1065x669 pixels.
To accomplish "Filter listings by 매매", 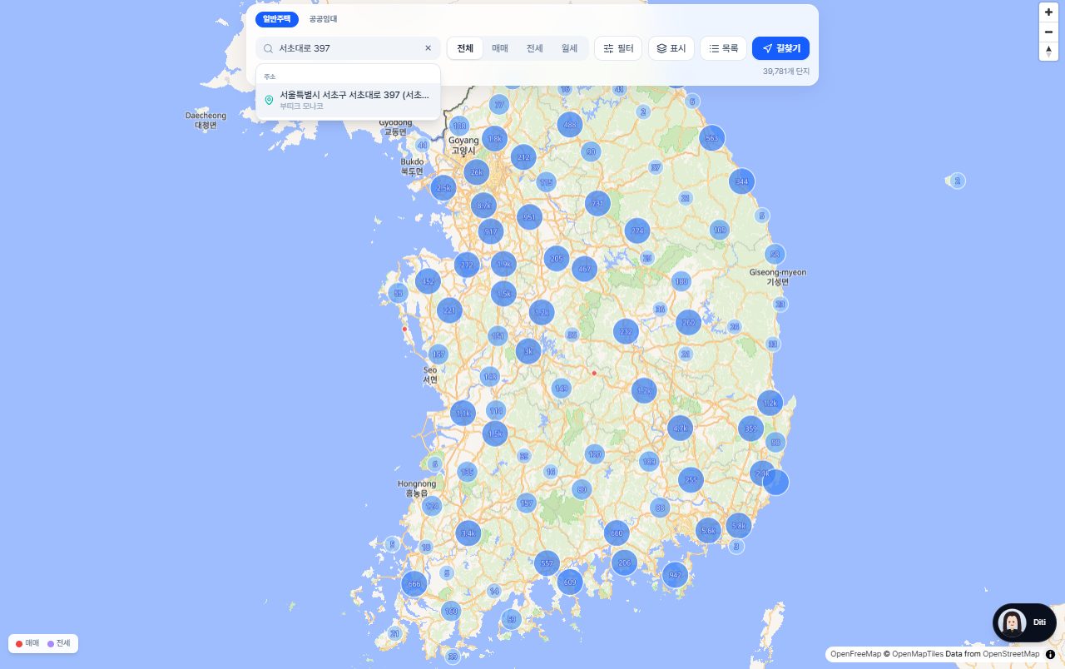I will coord(500,48).
